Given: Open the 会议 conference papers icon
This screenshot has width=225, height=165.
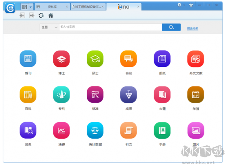Looking at the screenshot, I should coord(128,59).
